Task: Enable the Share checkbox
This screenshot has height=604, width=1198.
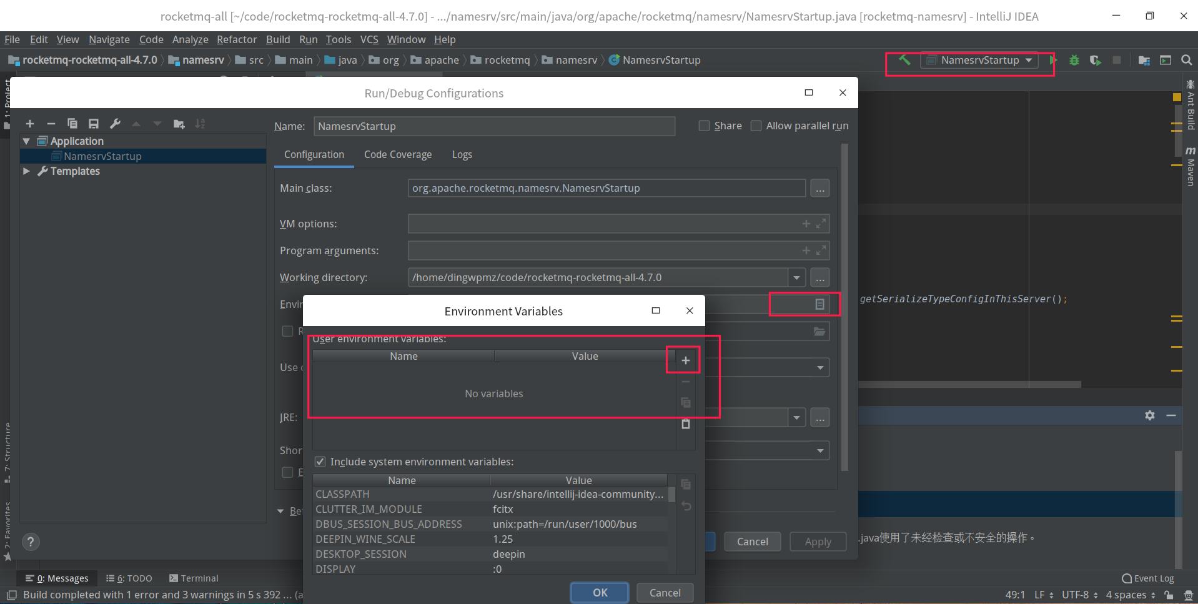Action: [703, 126]
